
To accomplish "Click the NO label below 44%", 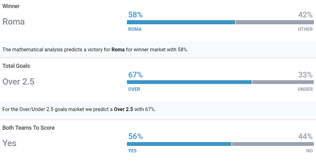I will (310, 151).
